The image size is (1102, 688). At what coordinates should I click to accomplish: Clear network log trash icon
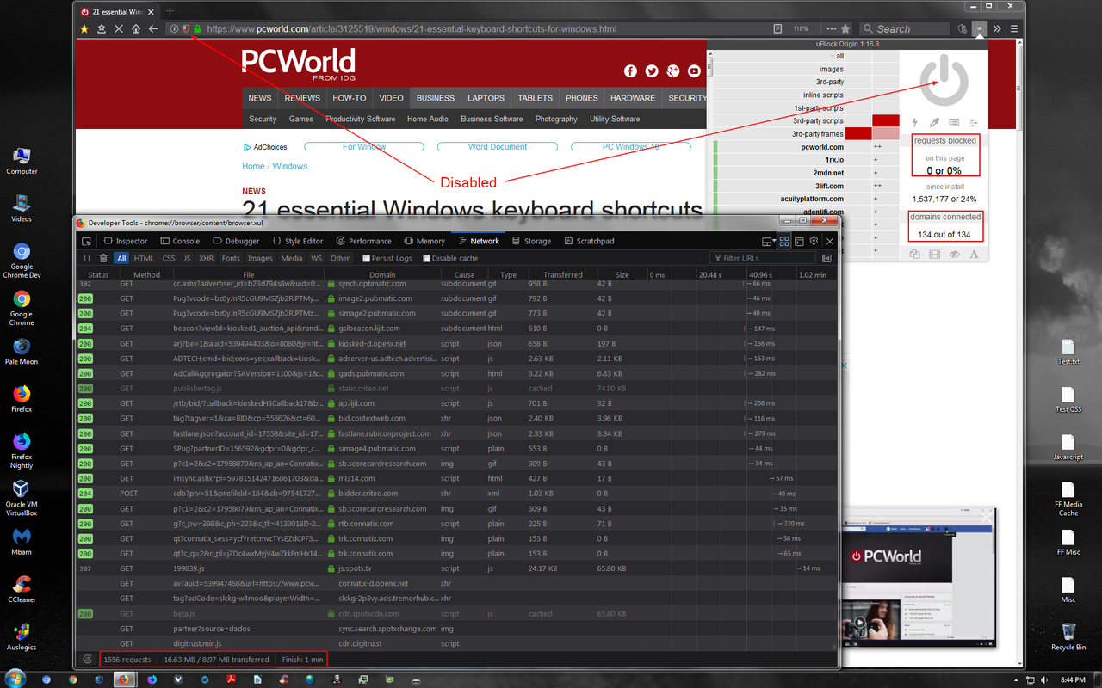[103, 258]
